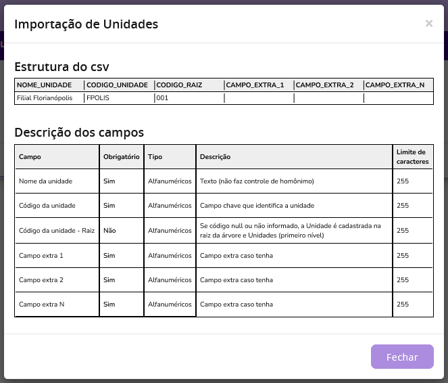Select the CAMPO_EXTRA_N column header
448x383 pixels.
tap(395, 85)
